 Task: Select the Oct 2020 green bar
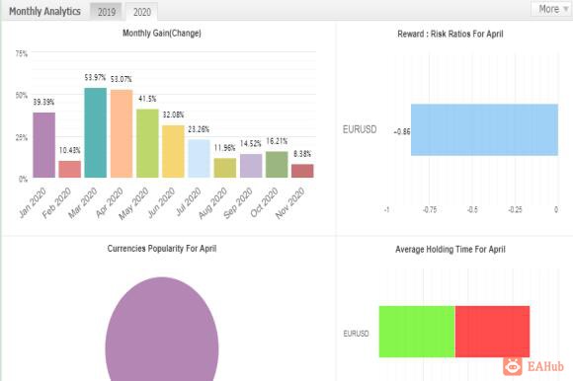point(277,164)
